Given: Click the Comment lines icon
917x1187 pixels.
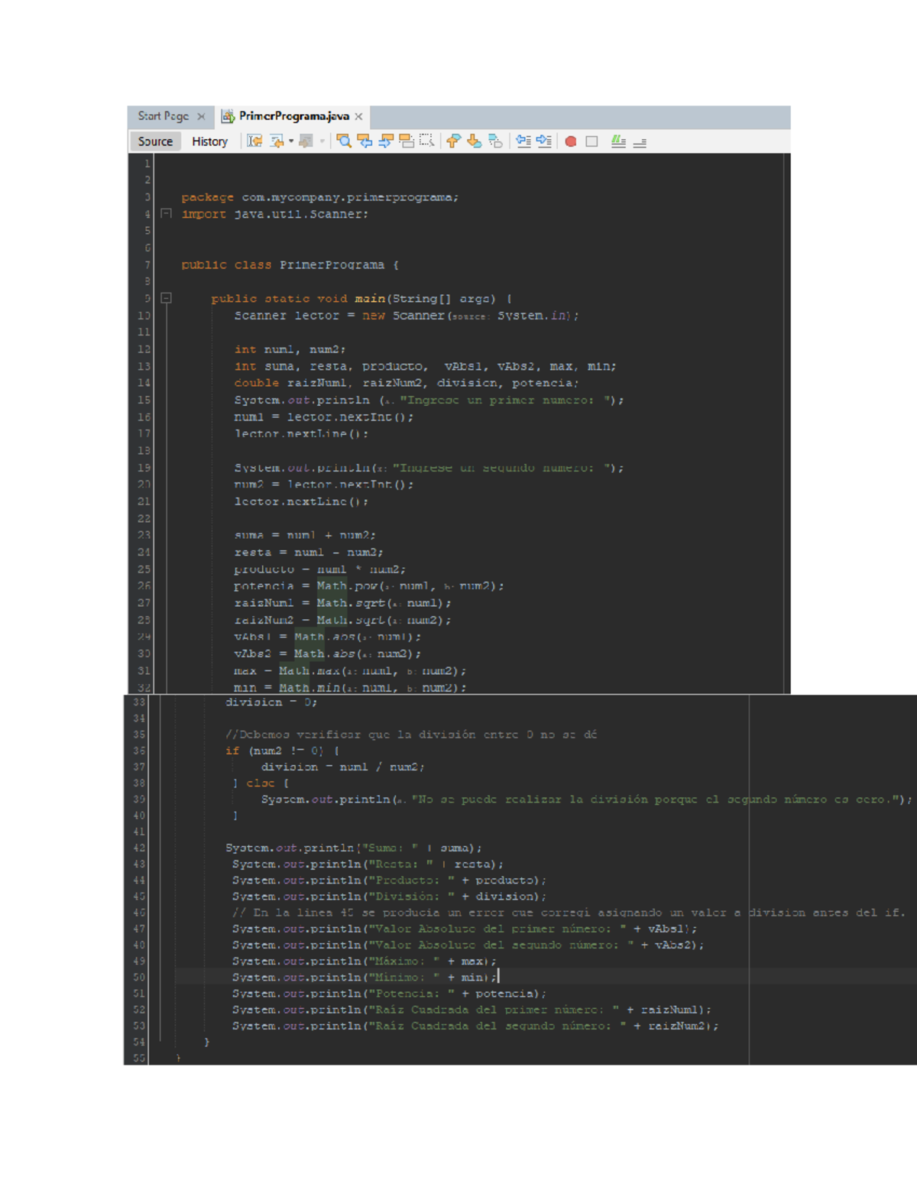Looking at the screenshot, I should pos(618,141).
